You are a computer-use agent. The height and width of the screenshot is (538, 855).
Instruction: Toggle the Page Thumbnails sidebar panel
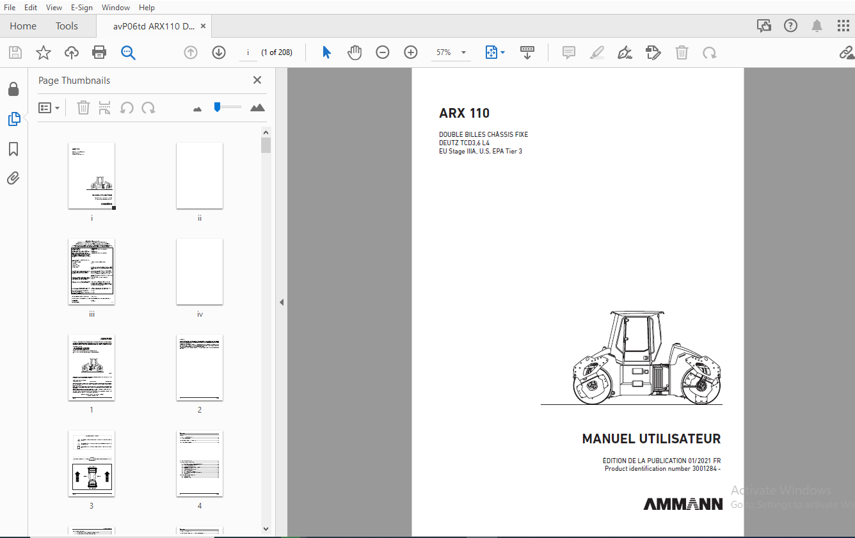coord(13,119)
